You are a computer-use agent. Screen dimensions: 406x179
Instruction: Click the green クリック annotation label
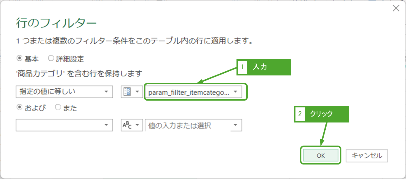tap(321, 114)
